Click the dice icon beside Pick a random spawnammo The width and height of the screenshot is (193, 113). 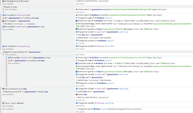click(3, 21)
